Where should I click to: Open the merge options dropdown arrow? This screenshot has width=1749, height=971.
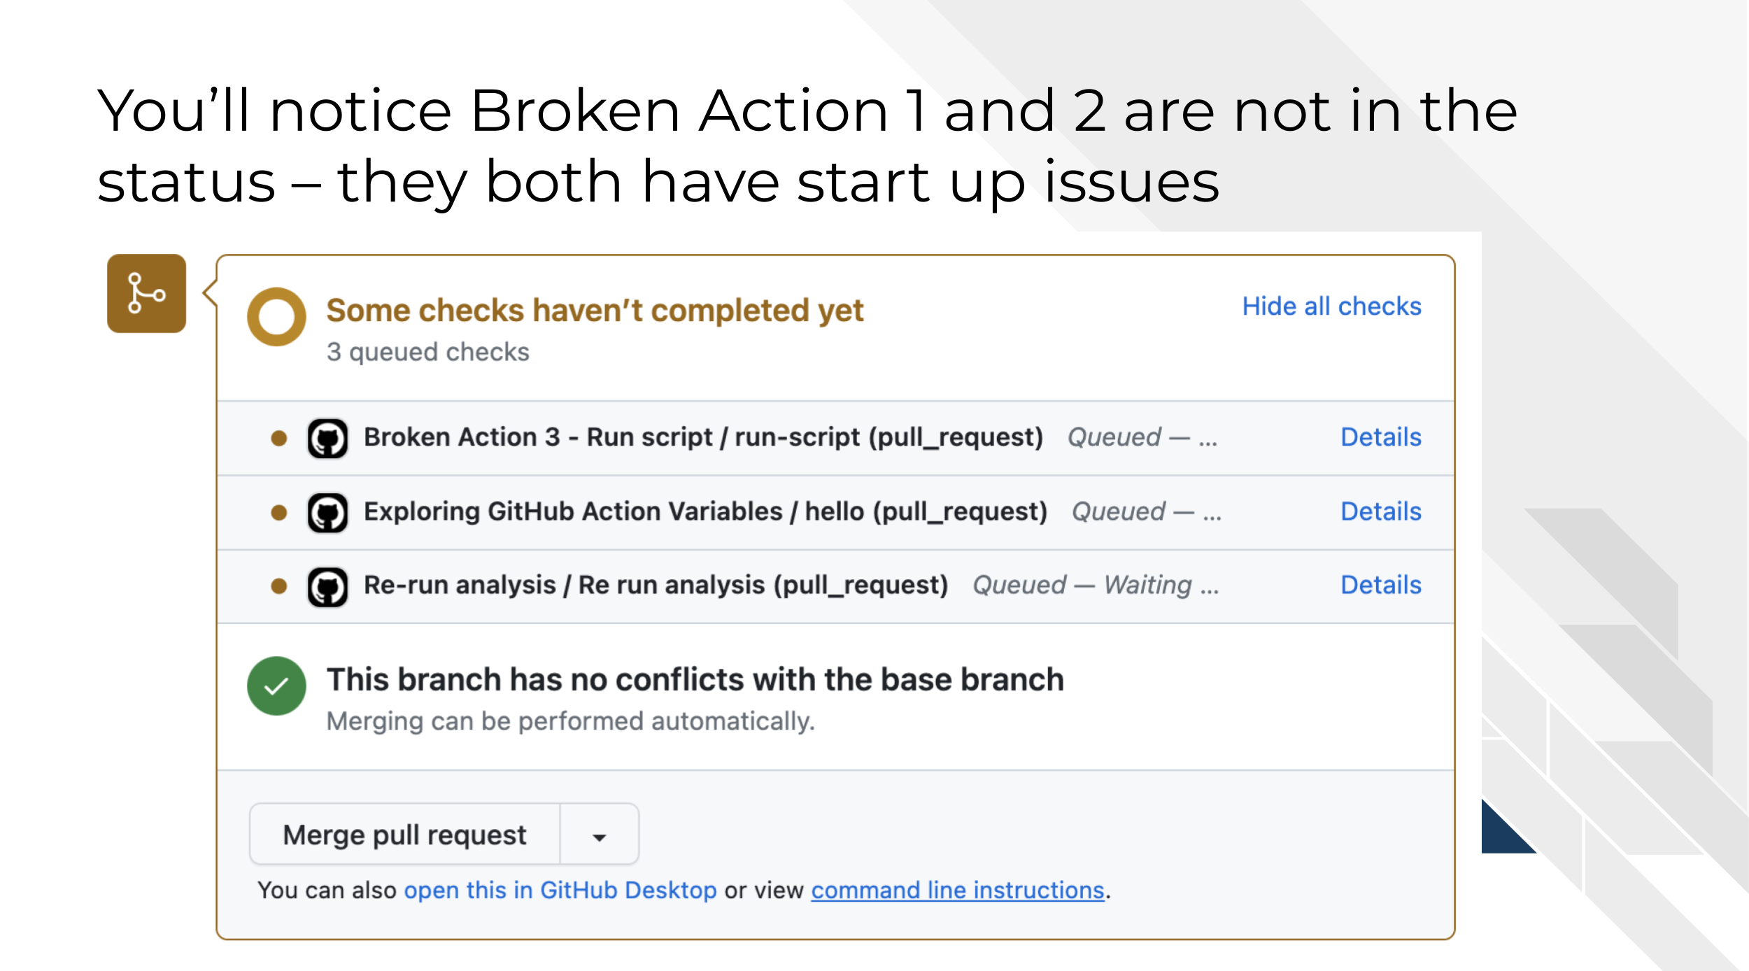600,835
